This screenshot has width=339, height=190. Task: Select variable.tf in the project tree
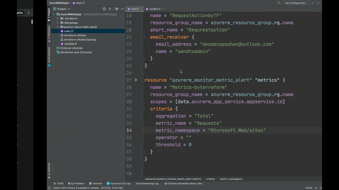tap(70, 44)
